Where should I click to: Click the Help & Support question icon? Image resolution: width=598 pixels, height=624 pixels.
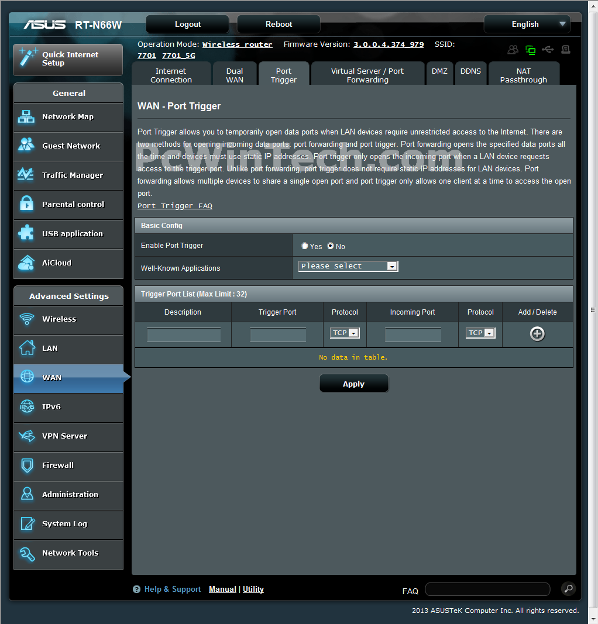click(136, 589)
